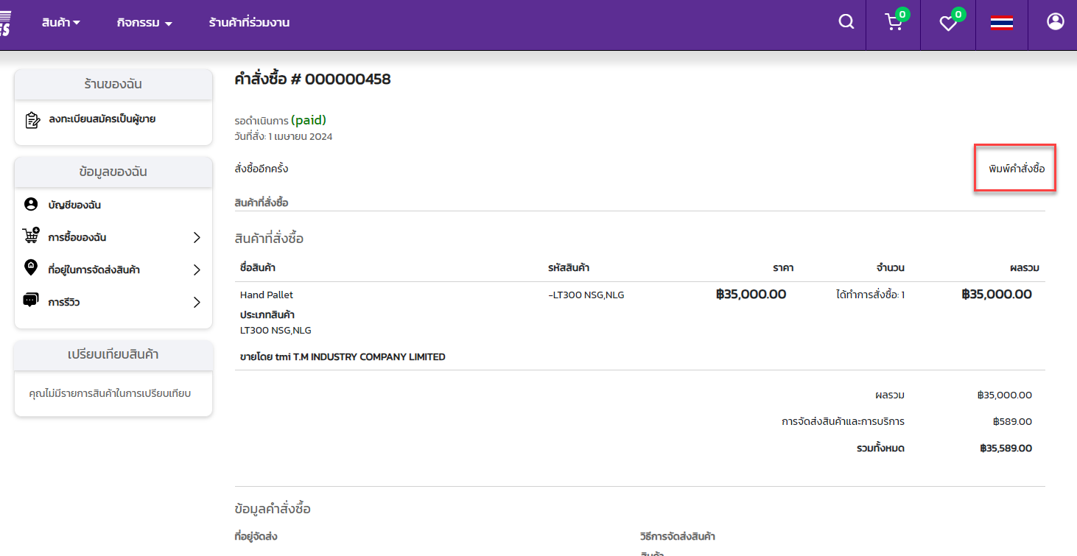The width and height of the screenshot is (1077, 556).
Task: Click the สั่งซื้ออีกครั้ง reorder link
Action: 262,169
